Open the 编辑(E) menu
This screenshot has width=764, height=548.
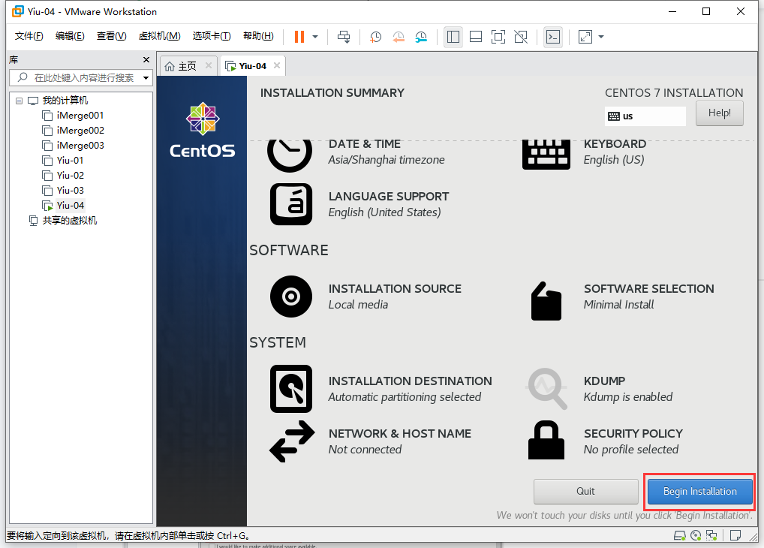[x=70, y=36]
